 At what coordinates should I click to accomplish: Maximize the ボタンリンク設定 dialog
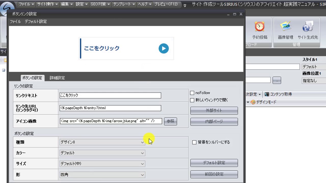pyautogui.click(x=235, y=14)
